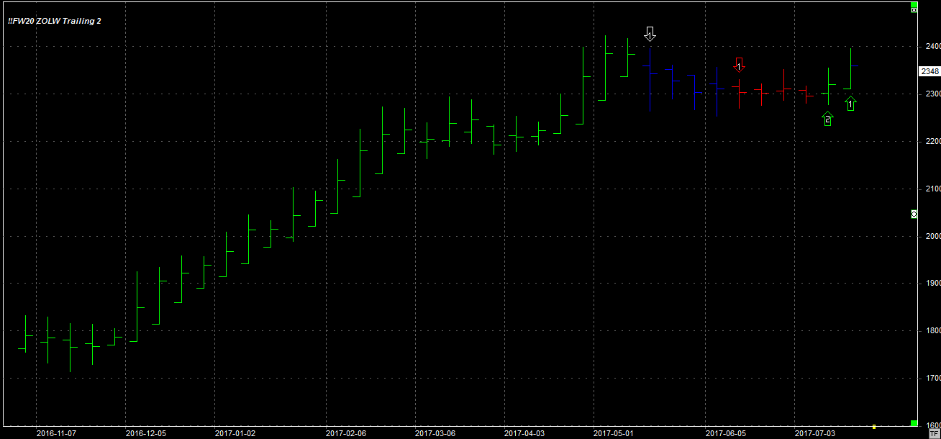Viewport: 941px width, 439px height.
Task: Click the green up-arrow marker labeled 1
Action: point(850,104)
